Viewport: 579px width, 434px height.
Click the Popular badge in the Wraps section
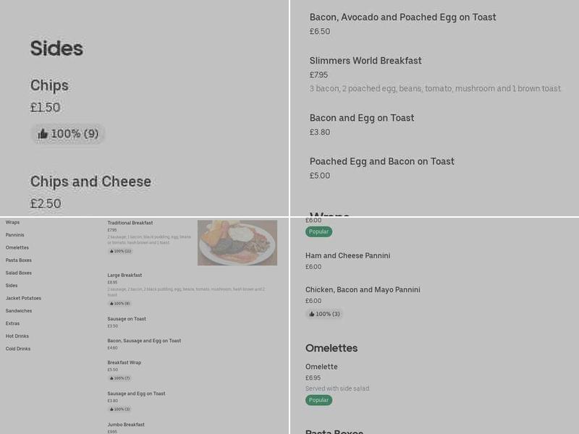tap(318, 232)
